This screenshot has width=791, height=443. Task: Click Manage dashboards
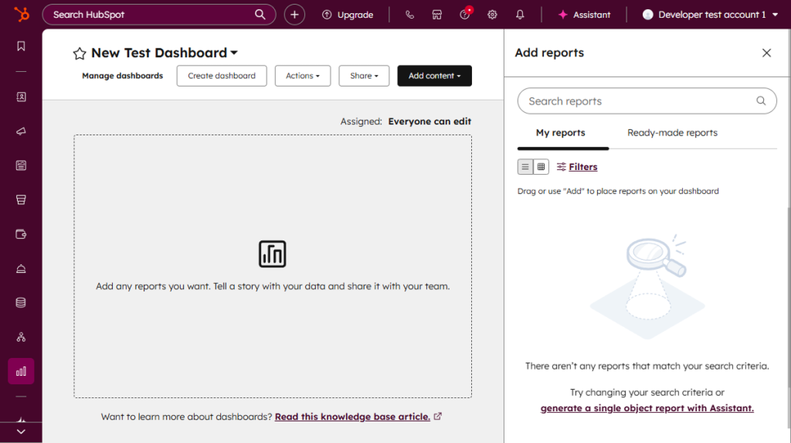coord(123,76)
